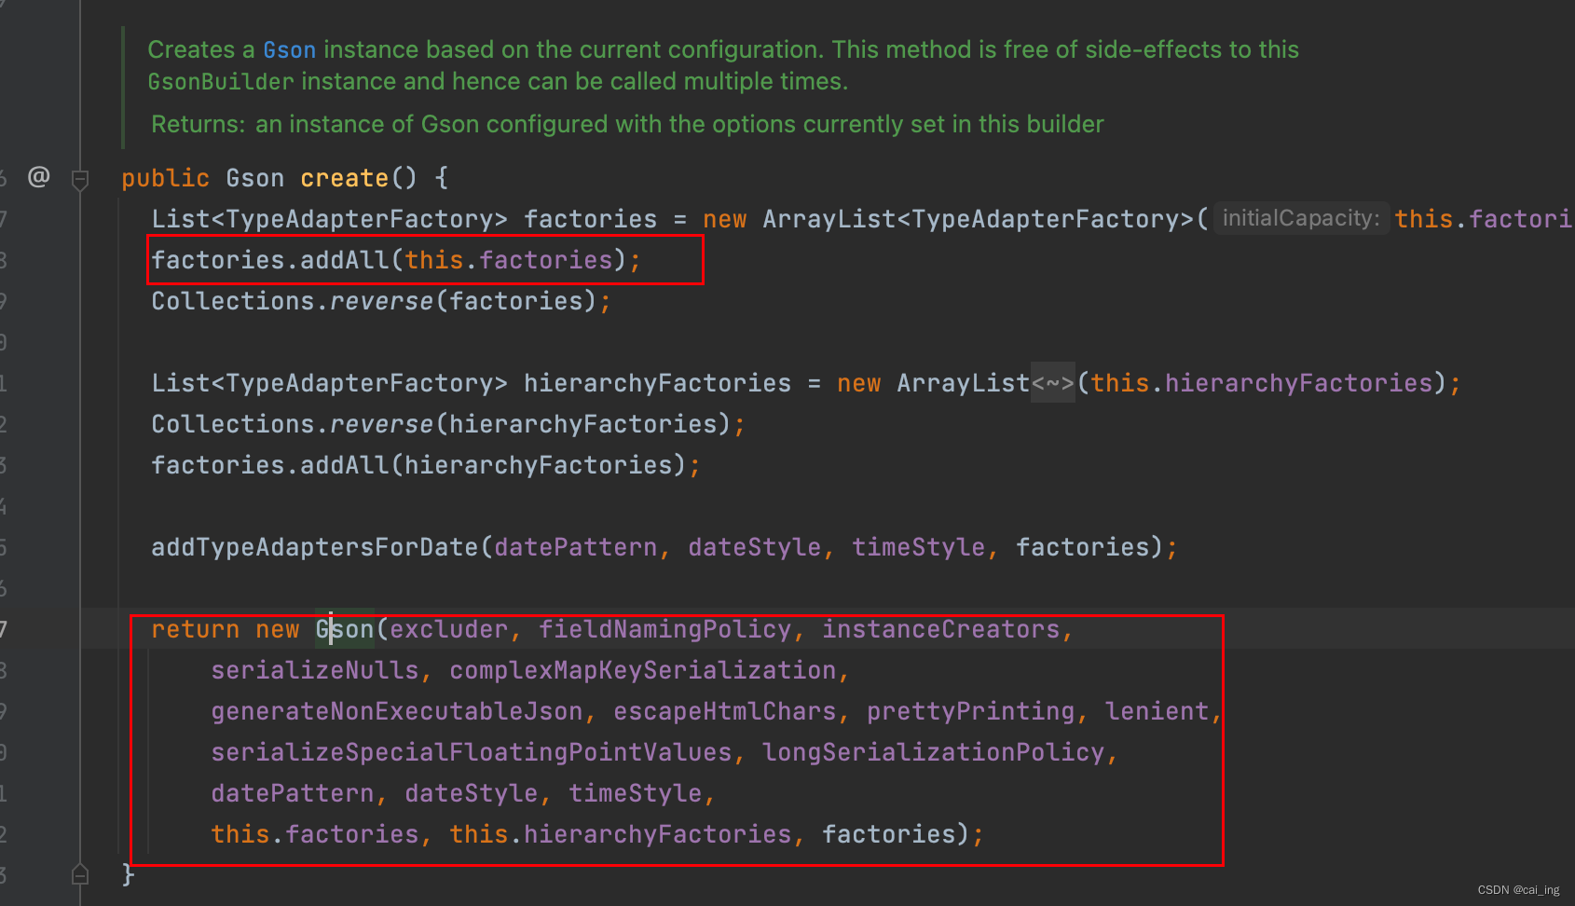
Task: Click factories.addAll(hierarchyFactories) statement
Action: tap(425, 465)
